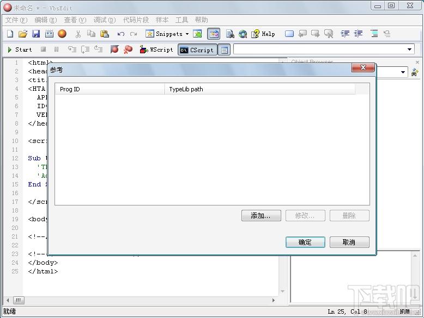This screenshot has height=318, width=424.
Task: Click the Step Out debug icon
Action: [98, 49]
